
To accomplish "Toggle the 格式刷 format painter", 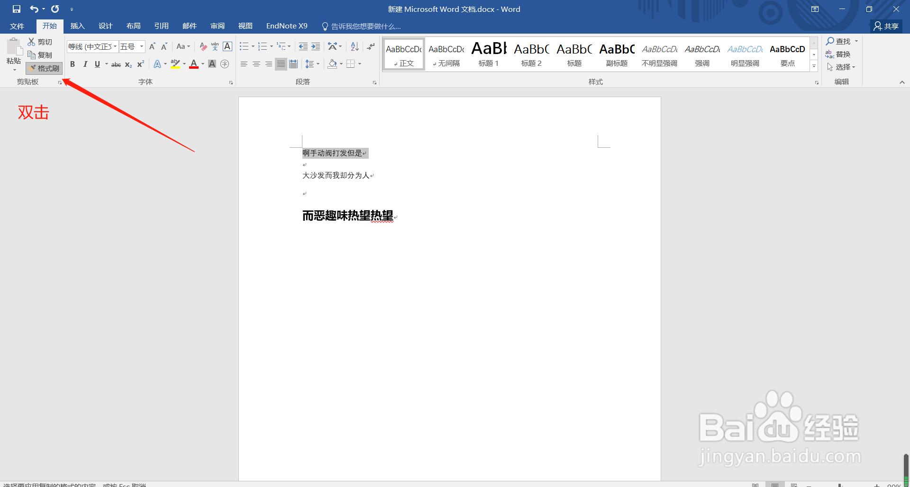I will pos(44,68).
